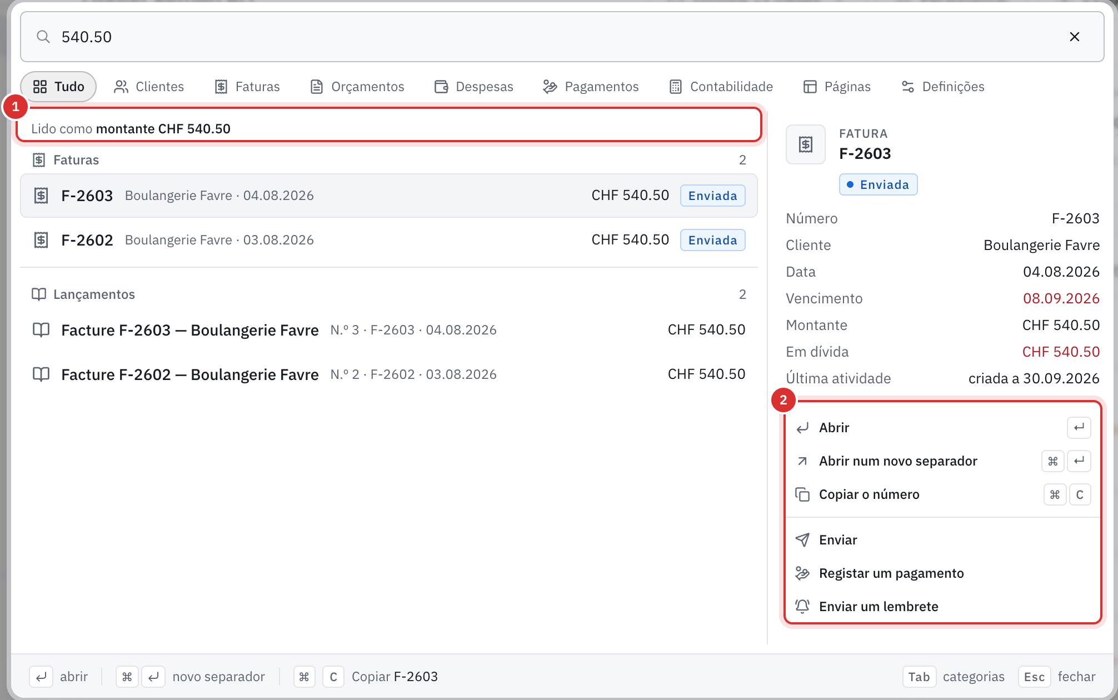Screen dimensions: 1118x700
Task: Select the Pagamentos tab
Action: point(591,87)
